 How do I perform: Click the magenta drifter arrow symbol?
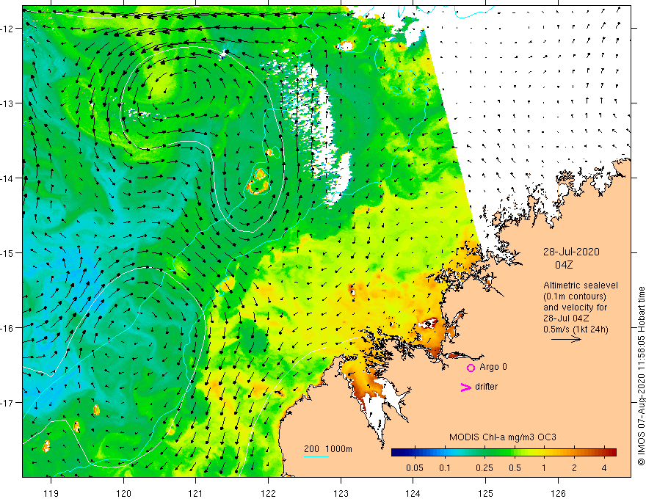(x=465, y=387)
